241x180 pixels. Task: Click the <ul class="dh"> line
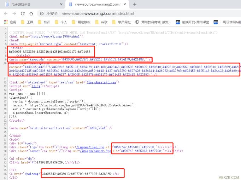click(22, 158)
